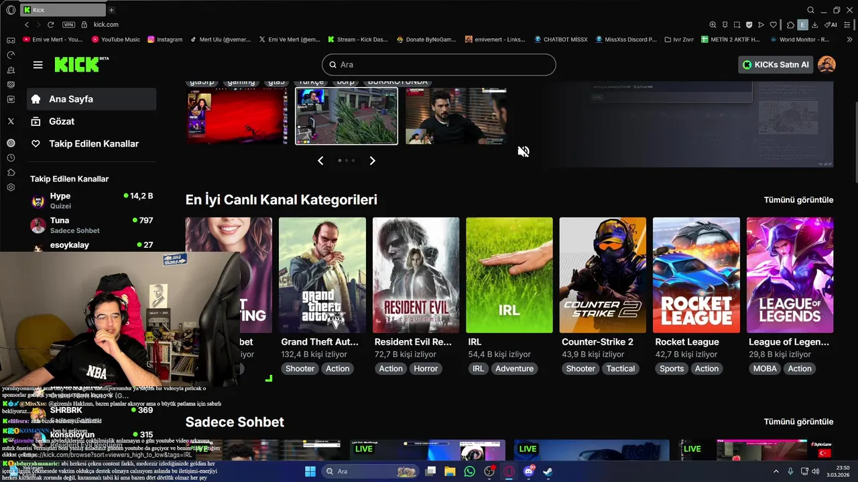Go back in browser history
The width and height of the screenshot is (858, 482).
point(27,25)
